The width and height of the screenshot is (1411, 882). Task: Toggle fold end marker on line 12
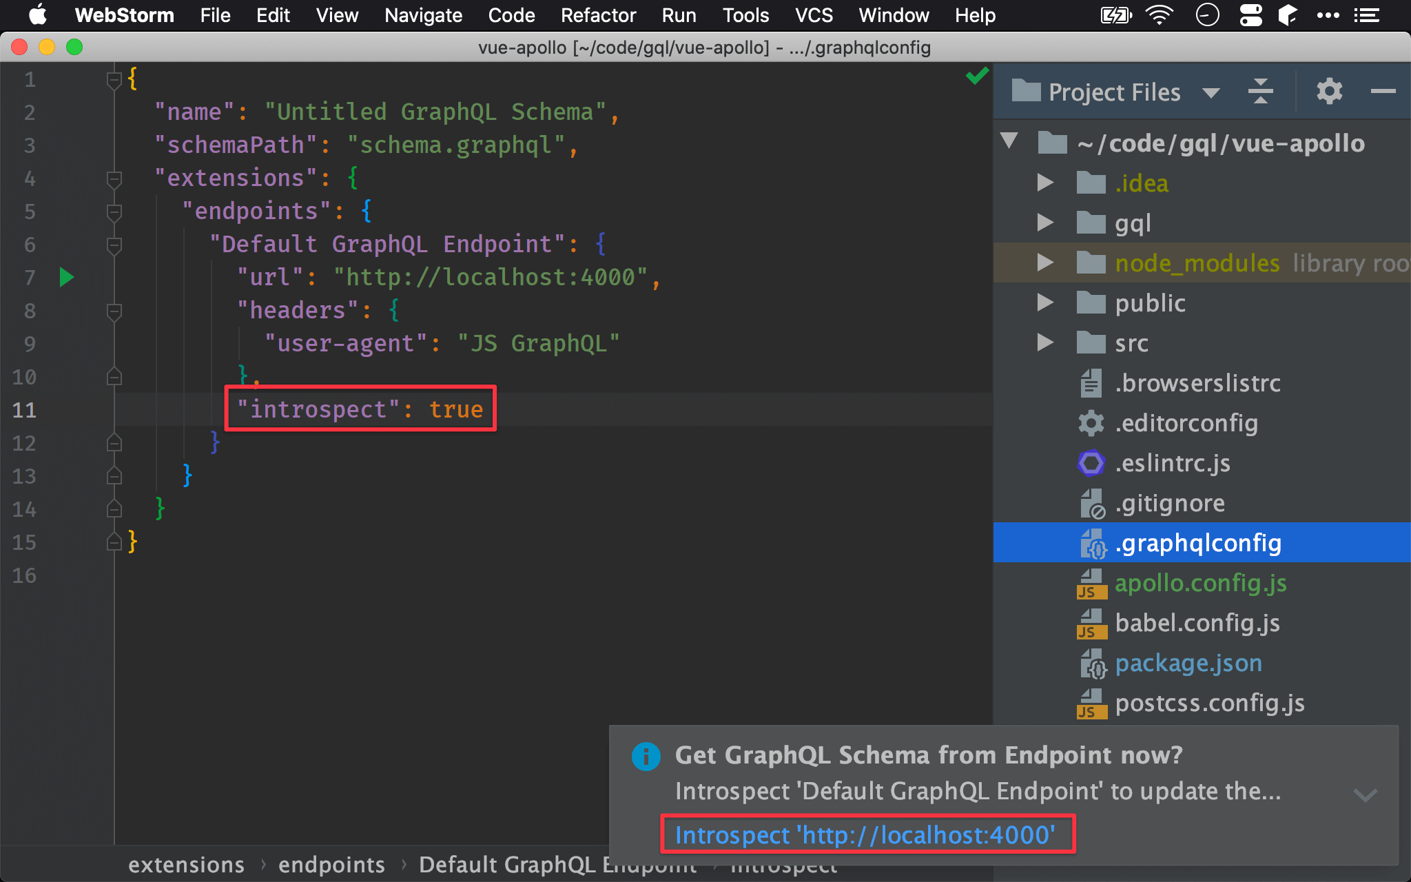pos(114,442)
